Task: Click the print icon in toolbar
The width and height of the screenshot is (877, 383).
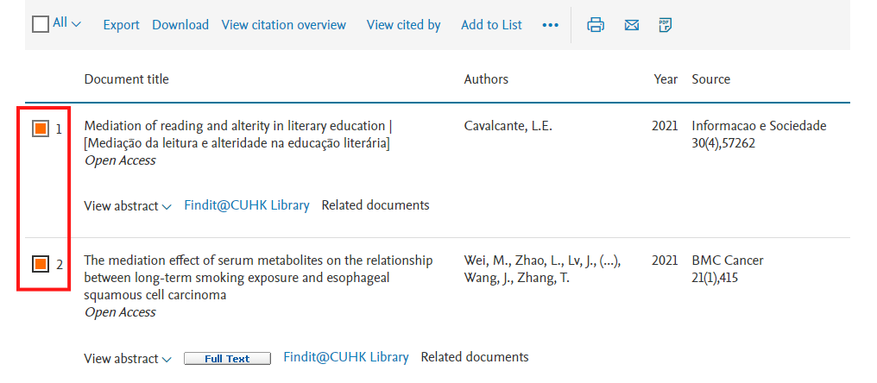Action: (595, 25)
